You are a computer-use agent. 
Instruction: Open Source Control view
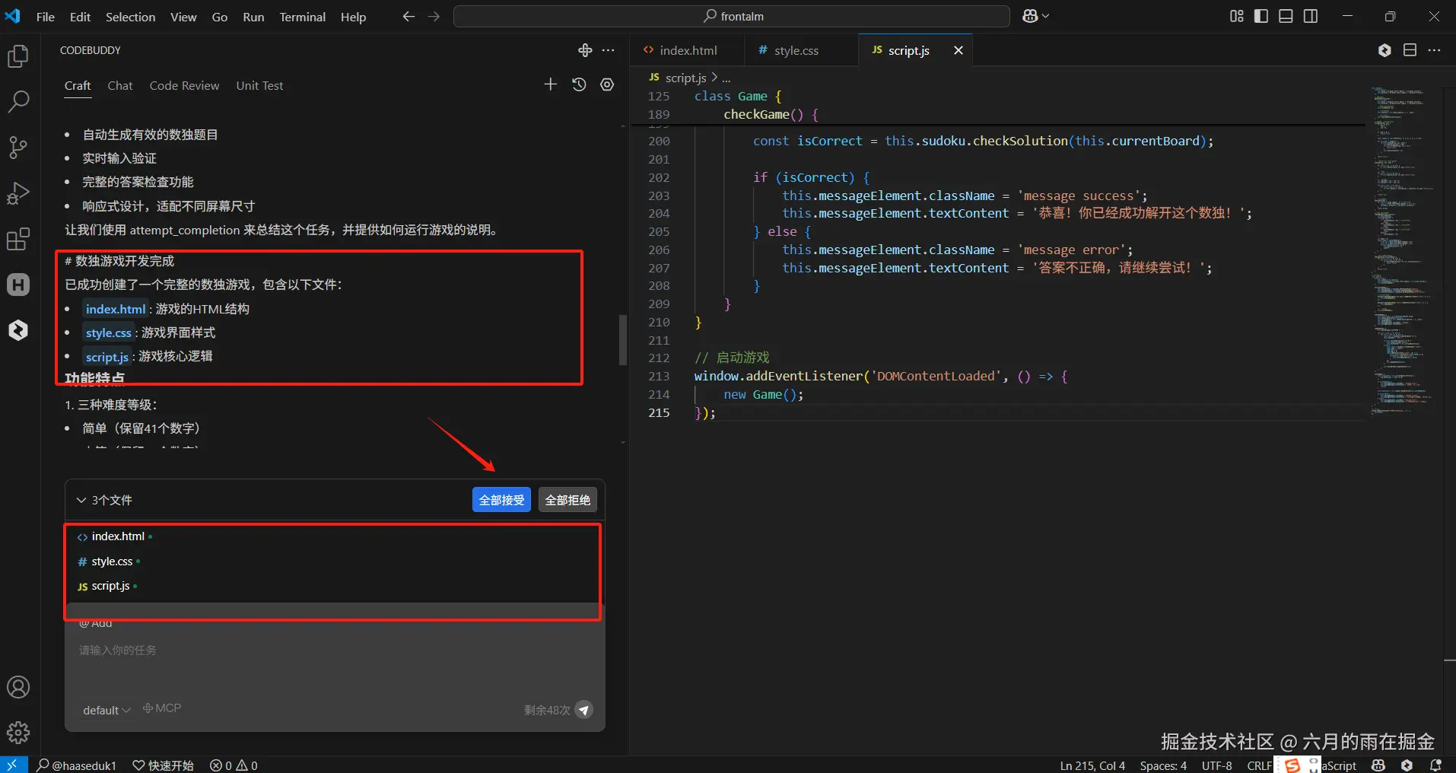point(18,147)
